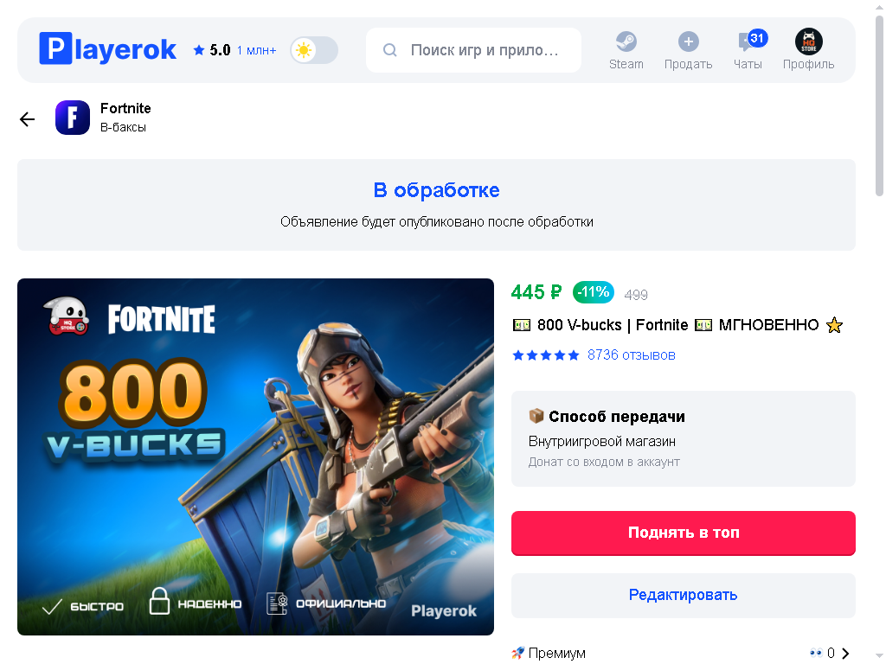Click the Продать plus icon

click(688, 41)
